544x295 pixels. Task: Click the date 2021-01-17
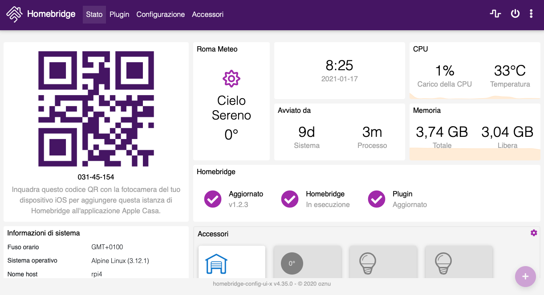pyautogui.click(x=339, y=79)
